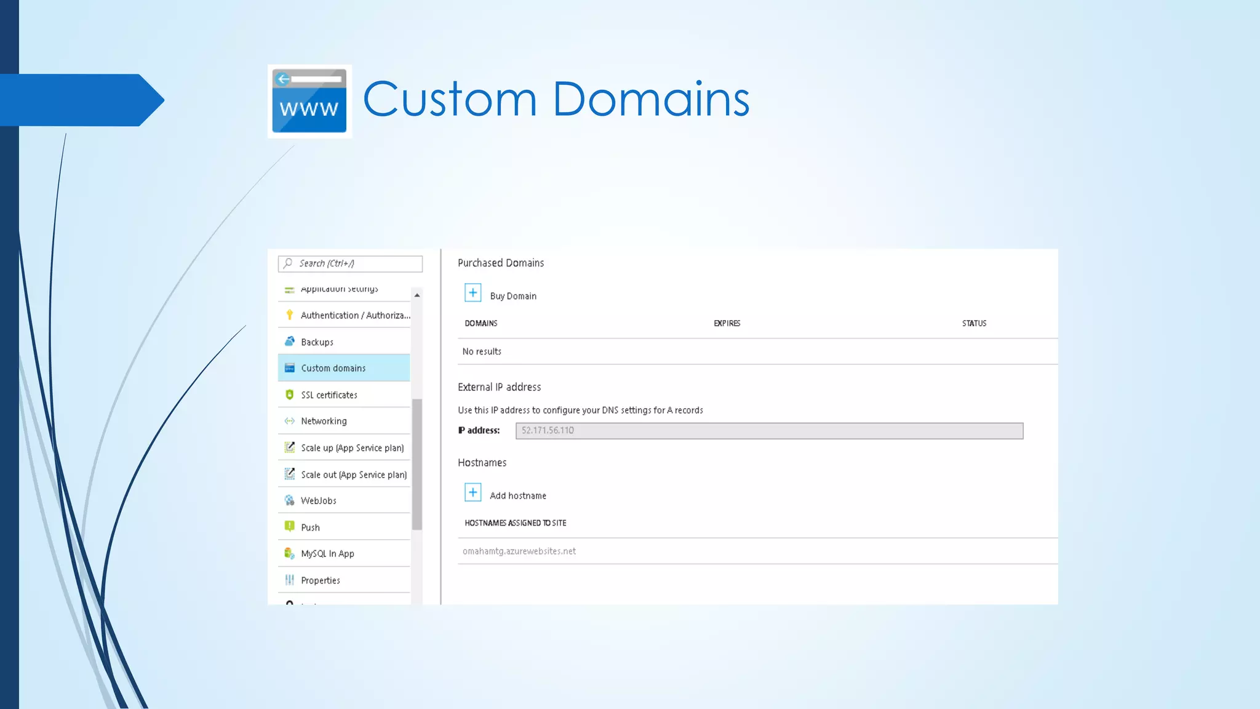Viewport: 1260px width, 709px height.
Task: Click the Networking arrows icon
Action: [289, 421]
